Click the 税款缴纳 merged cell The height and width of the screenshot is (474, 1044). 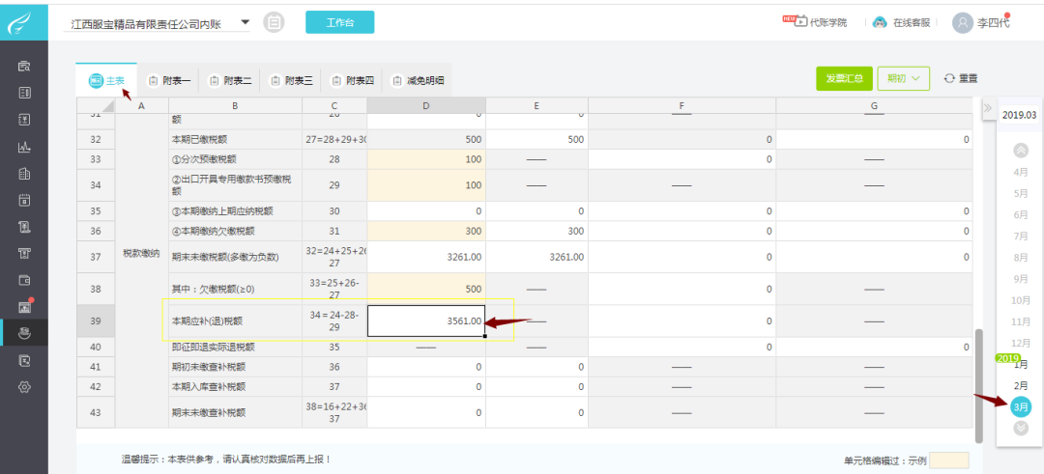[x=142, y=253]
